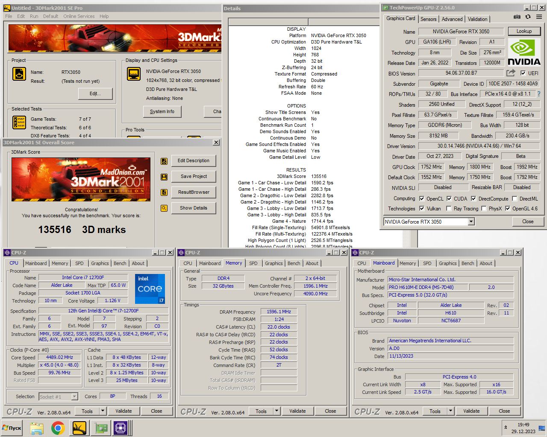The image size is (547, 437).
Task: Switch to the Sensors tab in GPU-Z
Action: point(429,19)
